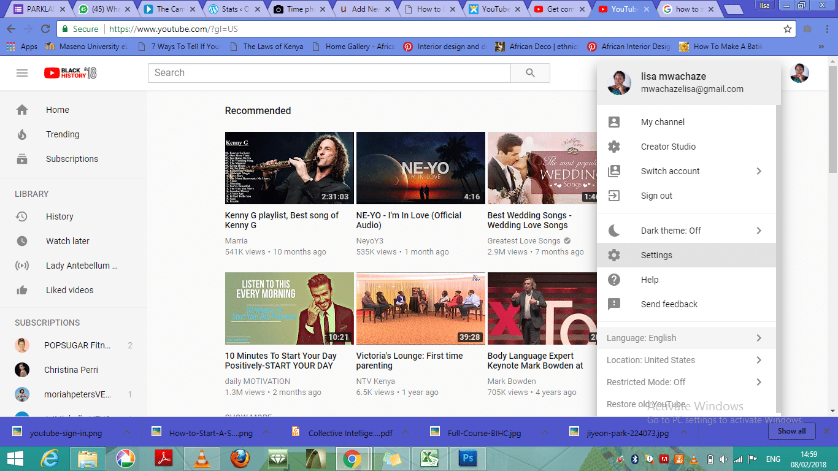Select Settings in the account menu
The image size is (838, 471).
656,255
